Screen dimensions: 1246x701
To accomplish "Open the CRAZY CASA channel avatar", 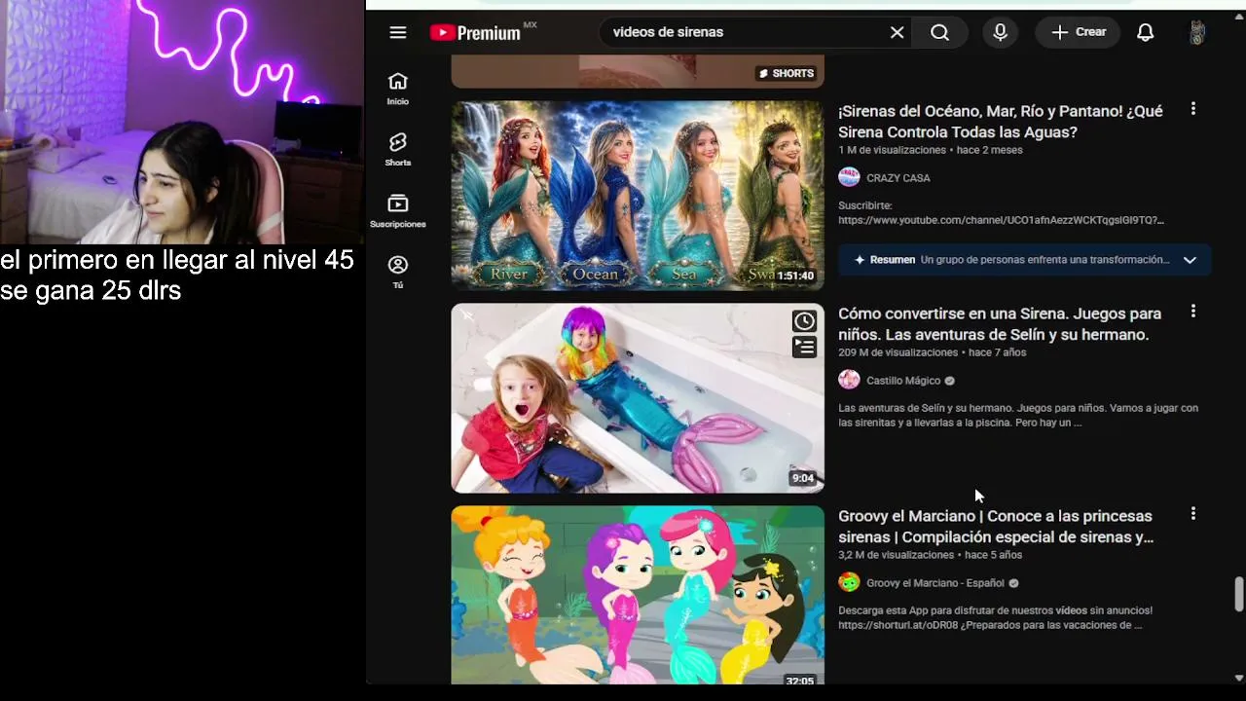I will (x=849, y=177).
